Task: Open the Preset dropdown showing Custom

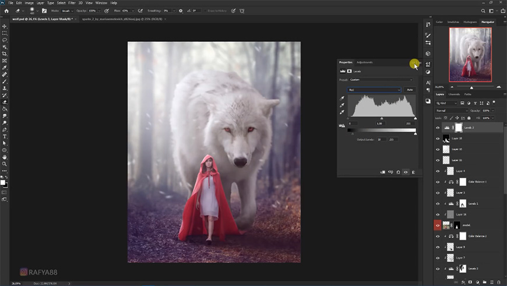Action: point(381,79)
